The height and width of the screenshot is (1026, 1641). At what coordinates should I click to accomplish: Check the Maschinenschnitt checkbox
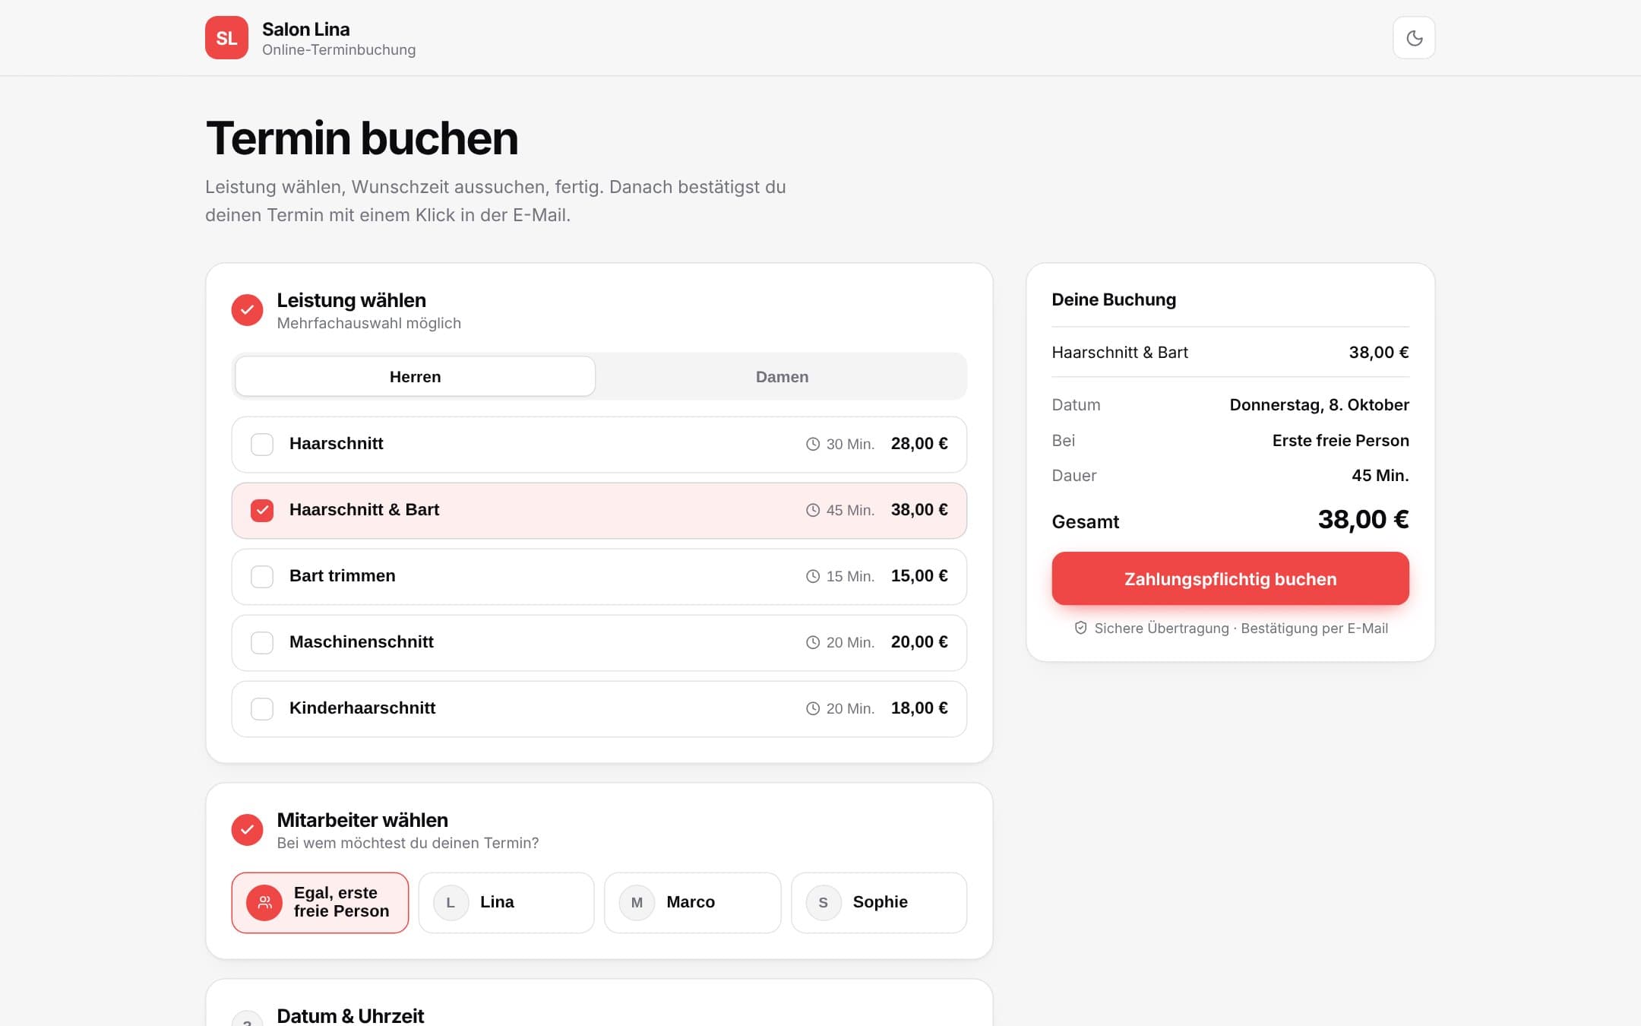coord(262,642)
